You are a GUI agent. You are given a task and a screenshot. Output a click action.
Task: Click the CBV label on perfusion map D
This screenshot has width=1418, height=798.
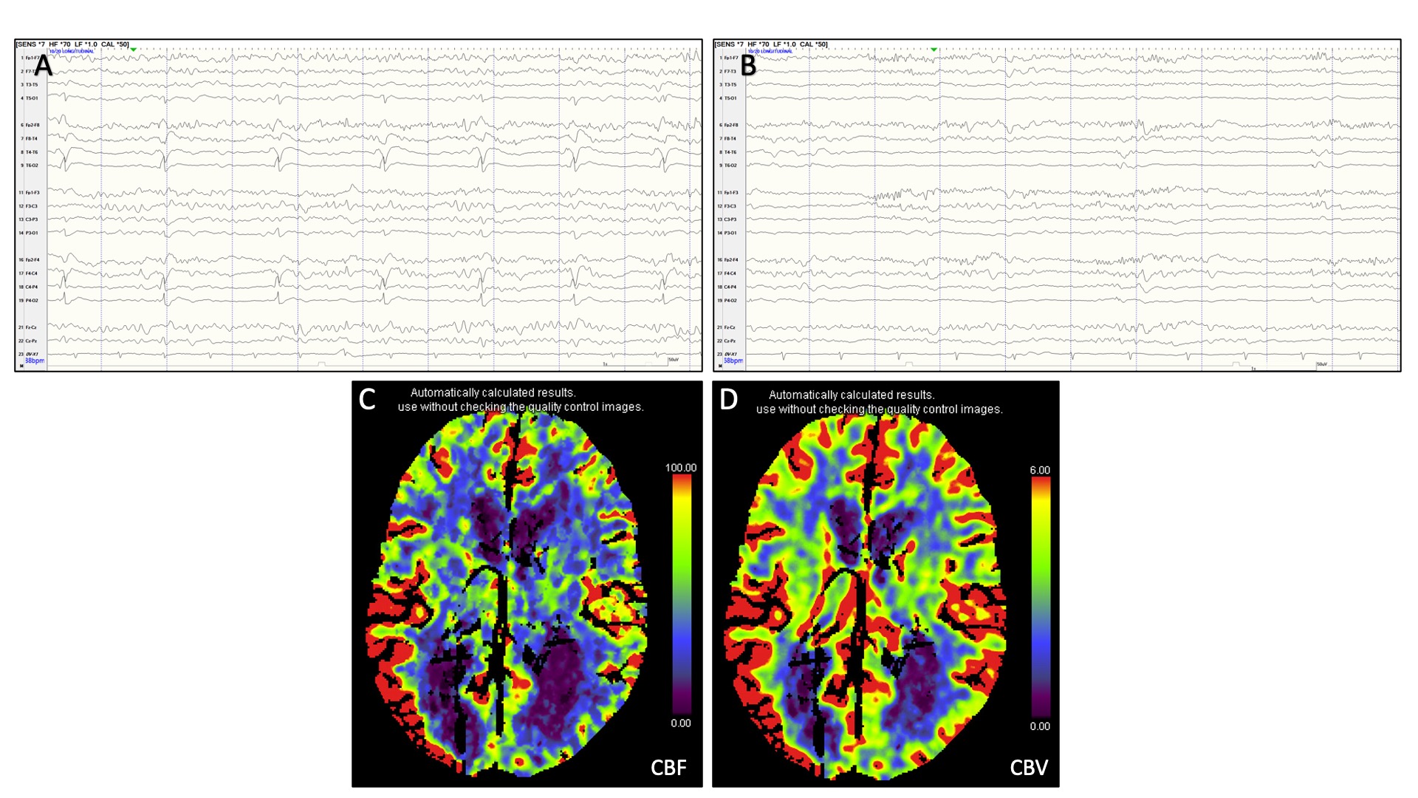(1029, 768)
